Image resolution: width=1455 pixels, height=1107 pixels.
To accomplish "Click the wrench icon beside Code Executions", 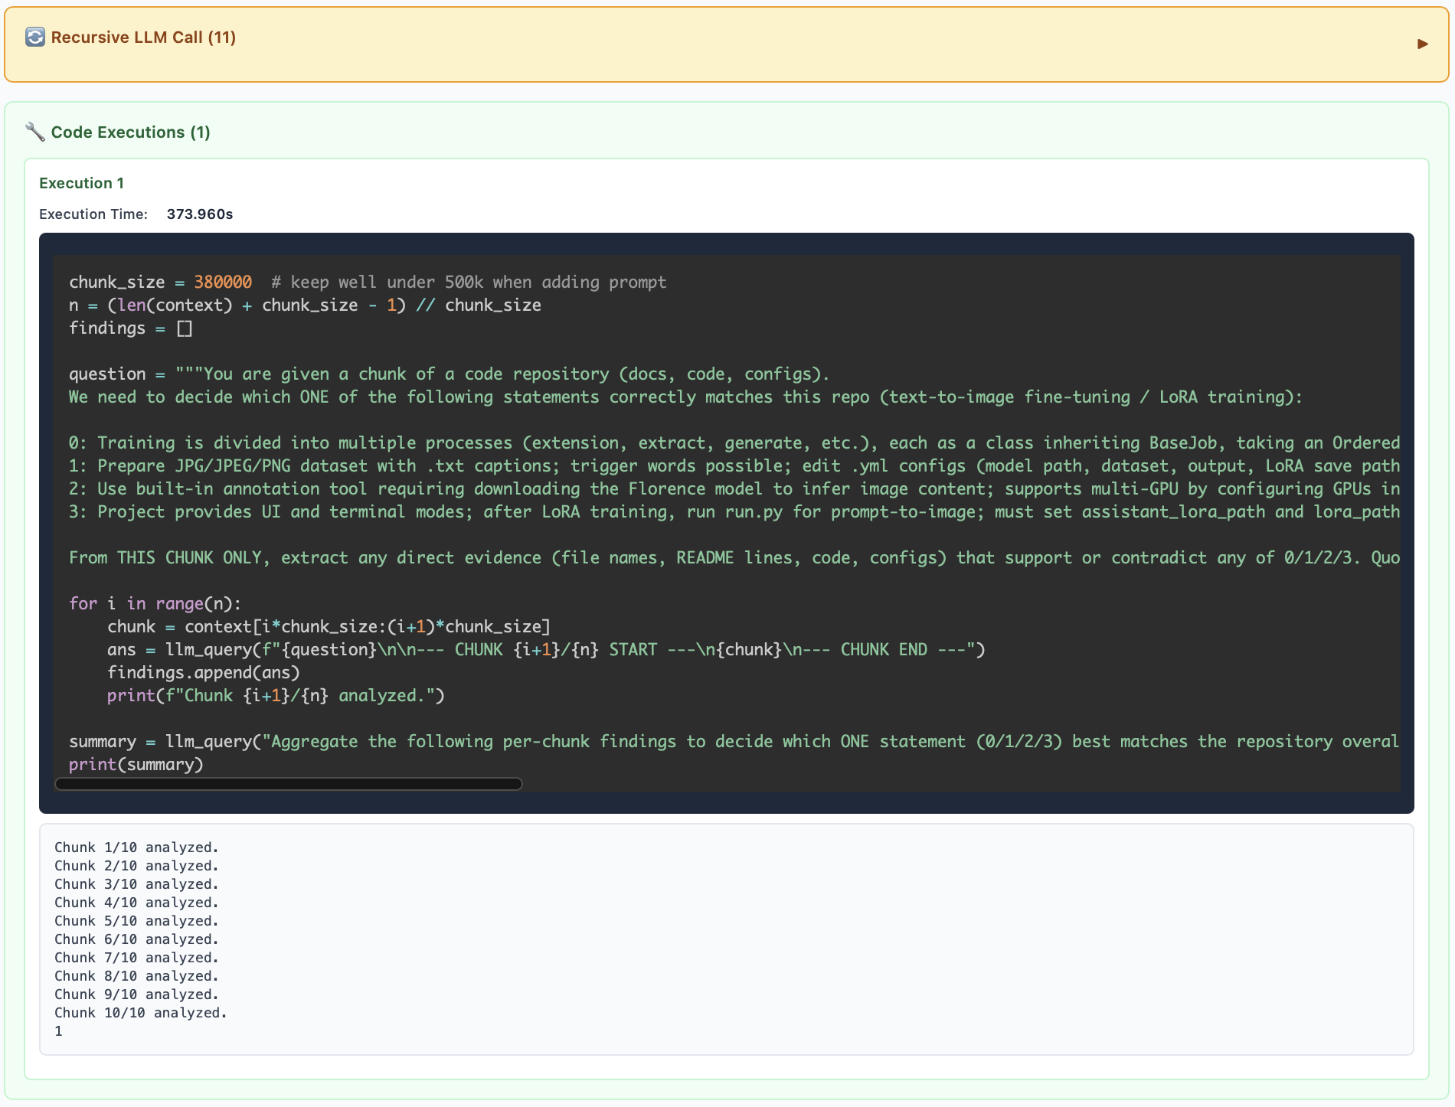I will point(34,132).
